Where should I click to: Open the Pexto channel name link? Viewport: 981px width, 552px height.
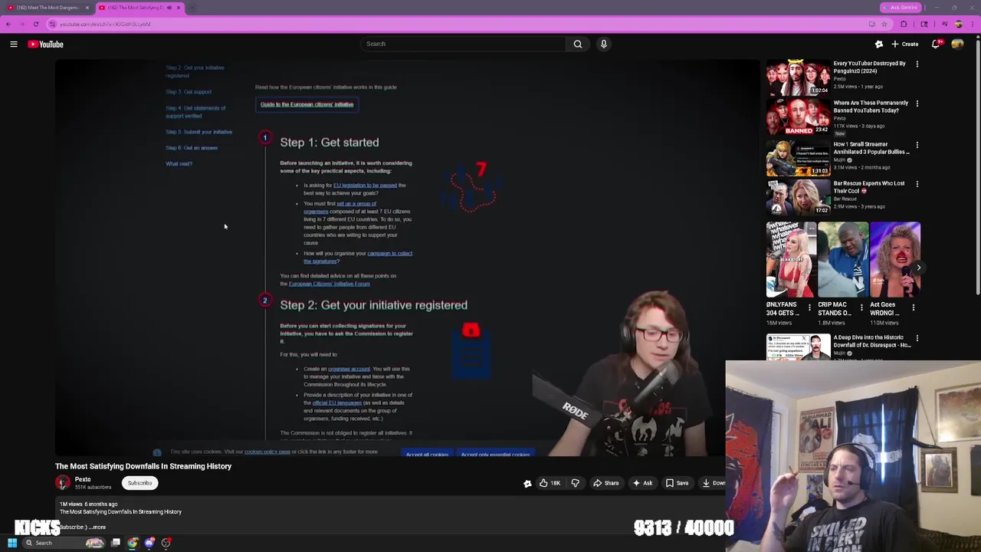(x=83, y=479)
